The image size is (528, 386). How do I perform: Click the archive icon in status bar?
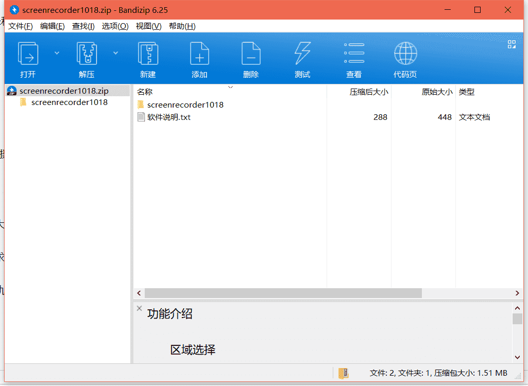(343, 373)
